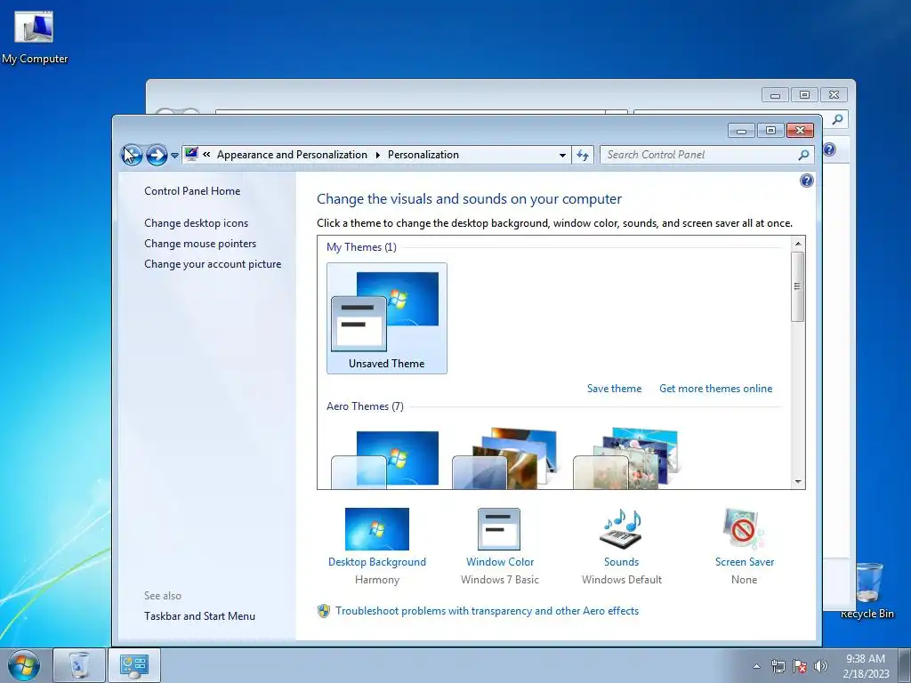The image size is (911, 683).
Task: Click the Control Panel icon in address bar
Action: 191,154
